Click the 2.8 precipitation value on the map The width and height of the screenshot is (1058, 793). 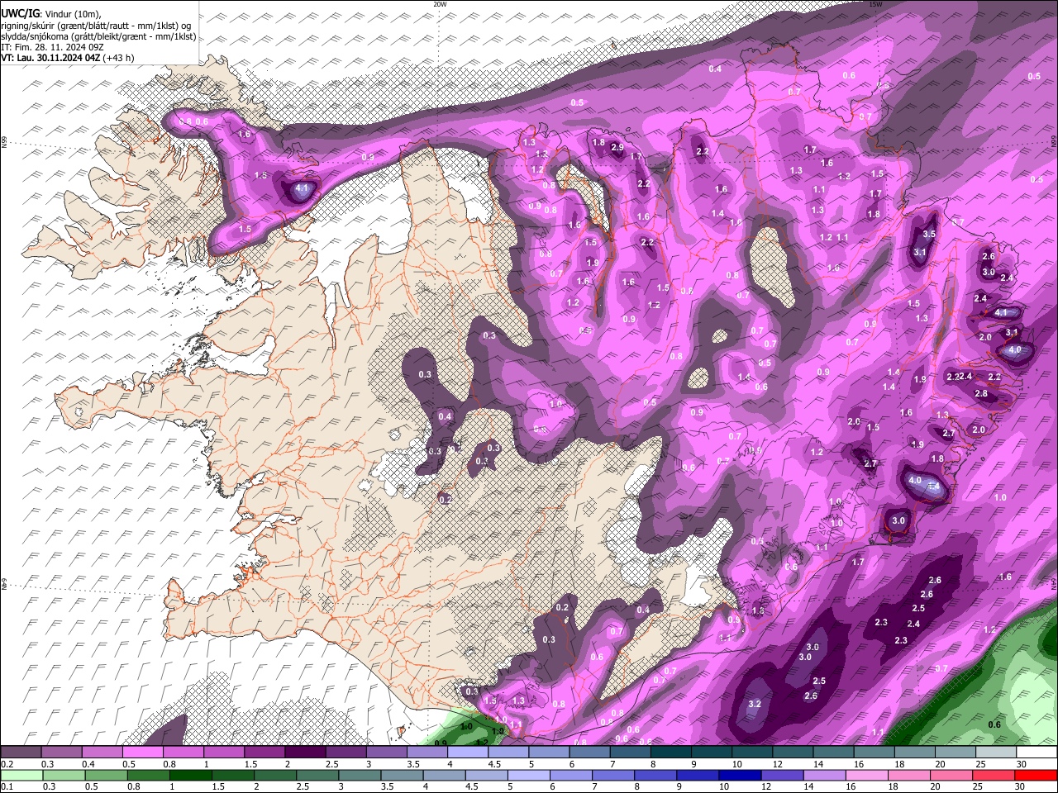click(x=981, y=393)
